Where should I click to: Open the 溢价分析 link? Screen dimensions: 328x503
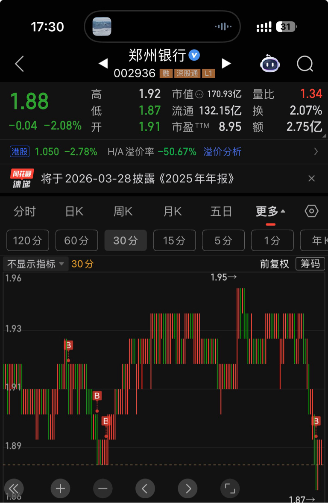point(222,151)
